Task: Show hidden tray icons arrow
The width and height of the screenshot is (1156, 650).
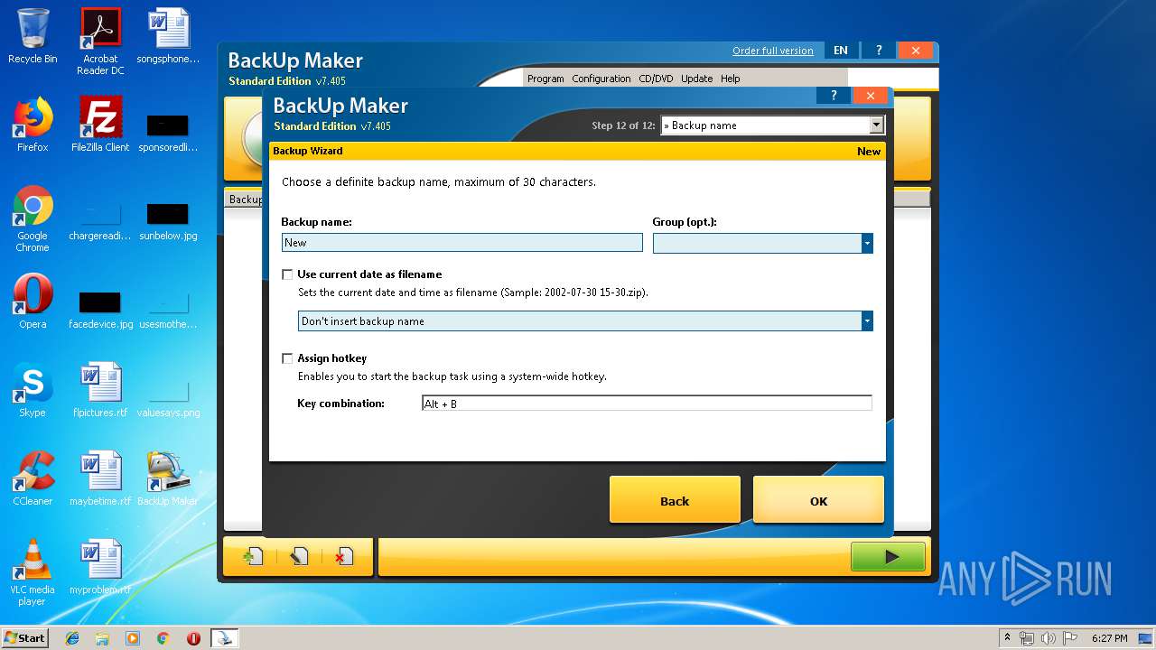Action: pyautogui.click(x=1007, y=637)
